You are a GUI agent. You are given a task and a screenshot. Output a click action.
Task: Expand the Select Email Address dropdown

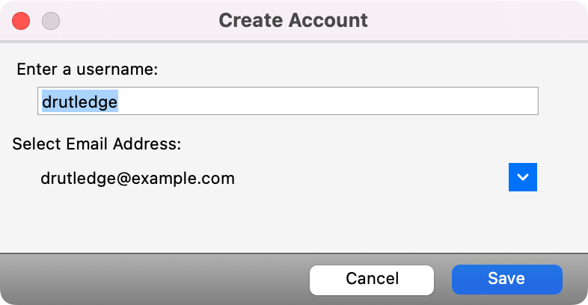523,177
